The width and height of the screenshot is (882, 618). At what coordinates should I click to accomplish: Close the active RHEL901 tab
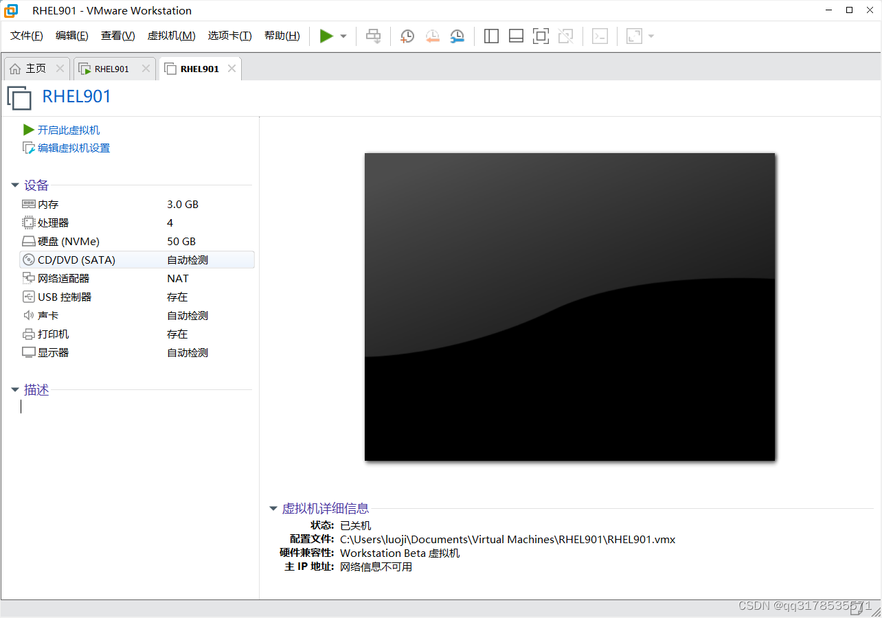coord(231,69)
